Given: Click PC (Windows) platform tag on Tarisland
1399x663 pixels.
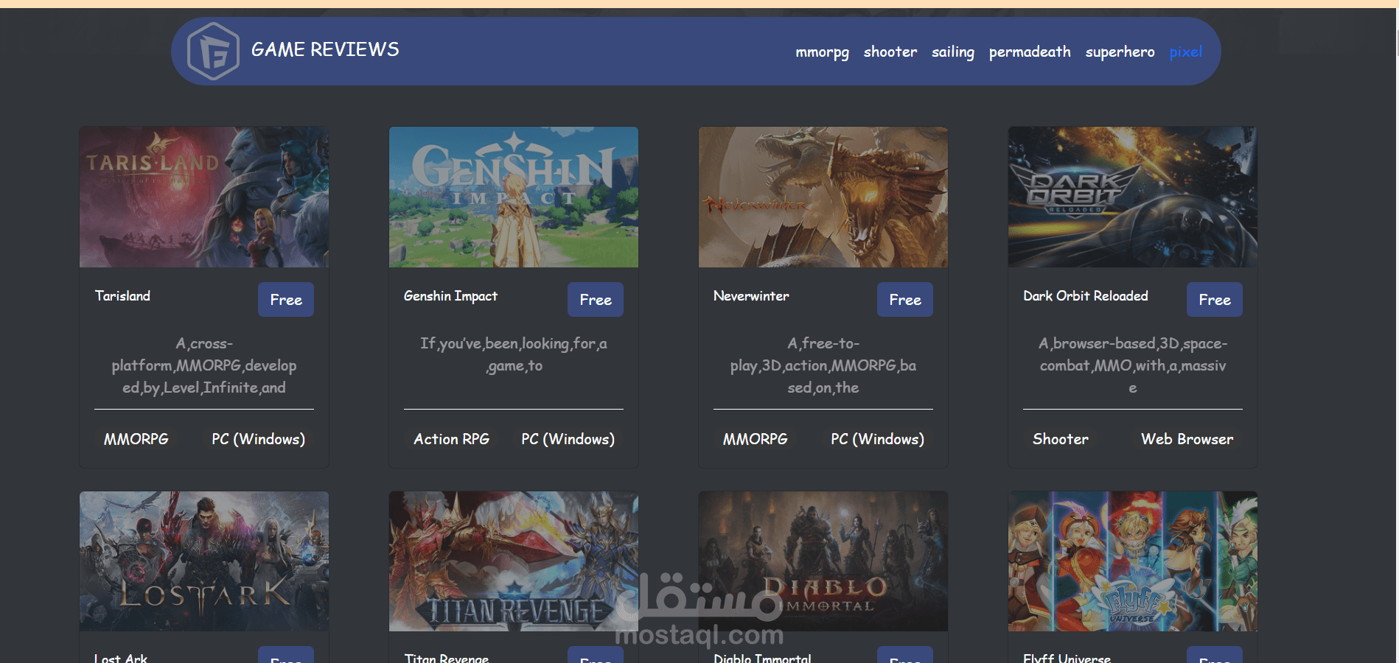Looking at the screenshot, I should pyautogui.click(x=259, y=439).
